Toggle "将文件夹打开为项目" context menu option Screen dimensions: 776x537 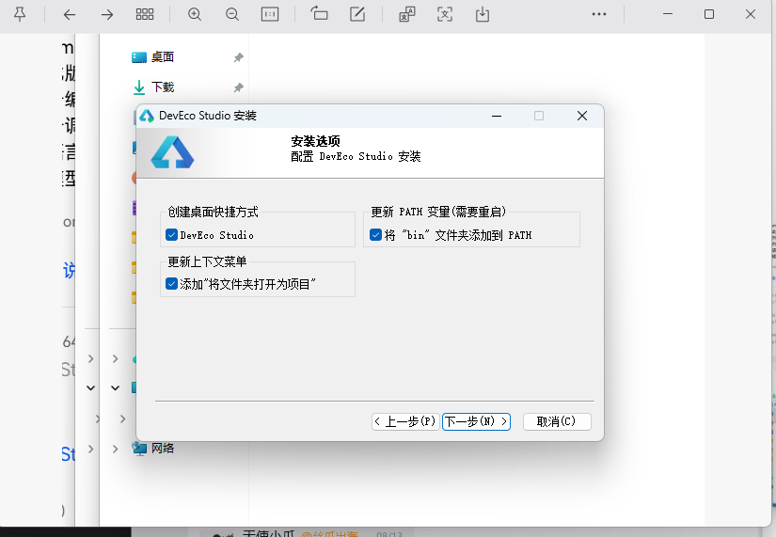[x=172, y=284]
